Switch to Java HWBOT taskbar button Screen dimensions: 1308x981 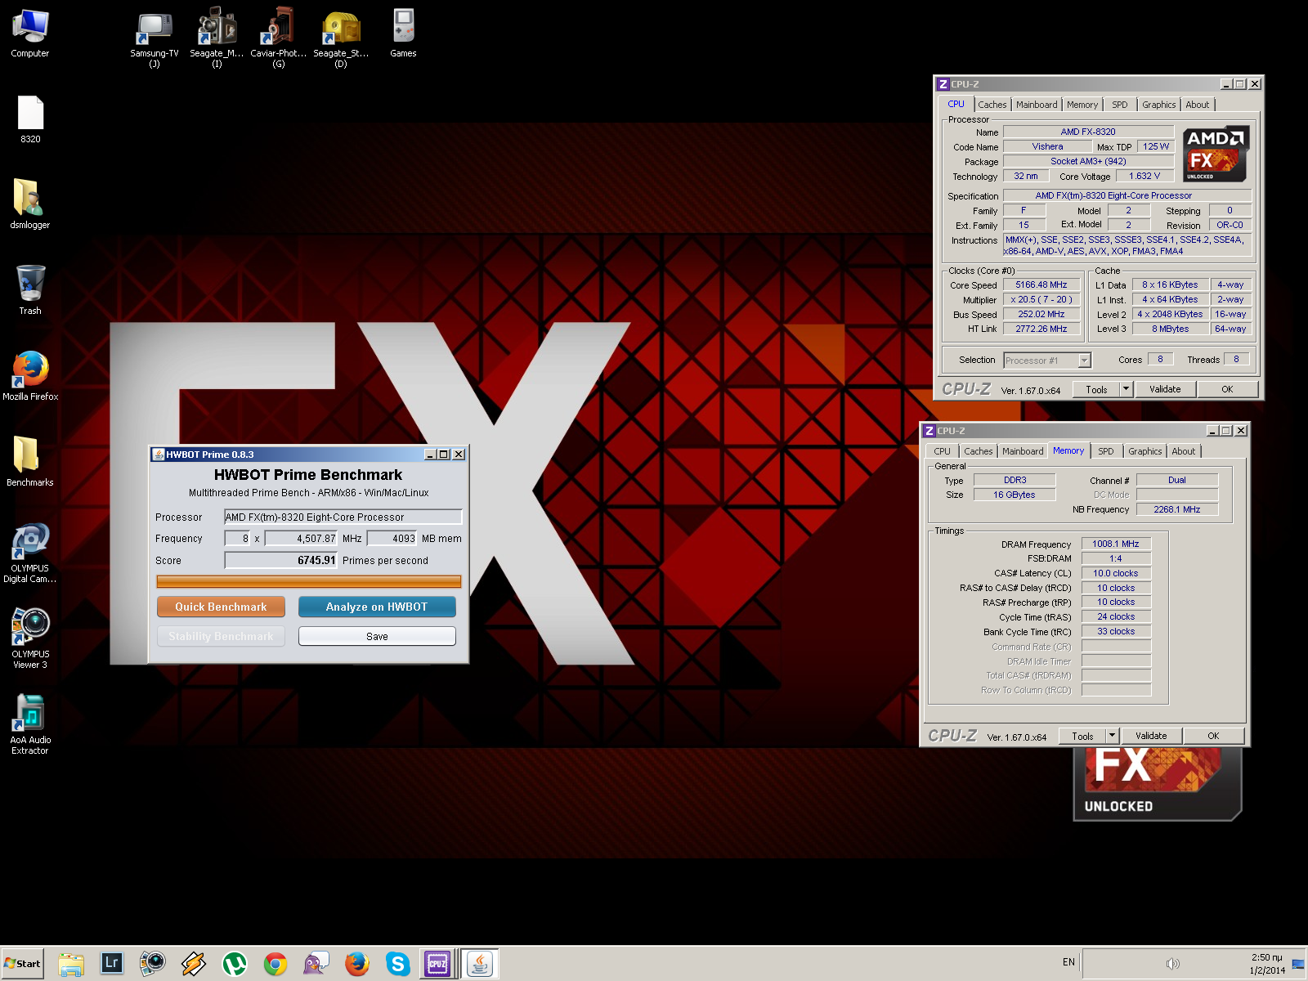(479, 964)
